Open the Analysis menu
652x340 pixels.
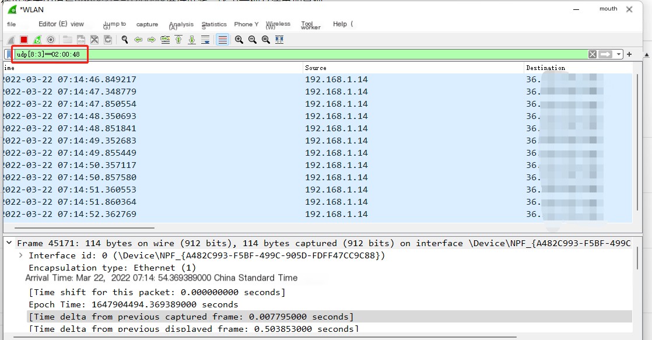click(181, 25)
